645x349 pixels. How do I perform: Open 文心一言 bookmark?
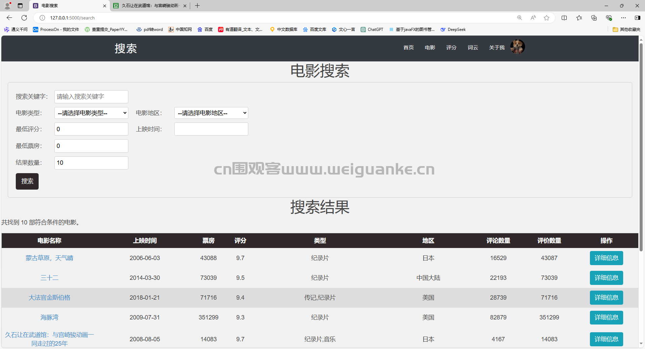click(343, 30)
